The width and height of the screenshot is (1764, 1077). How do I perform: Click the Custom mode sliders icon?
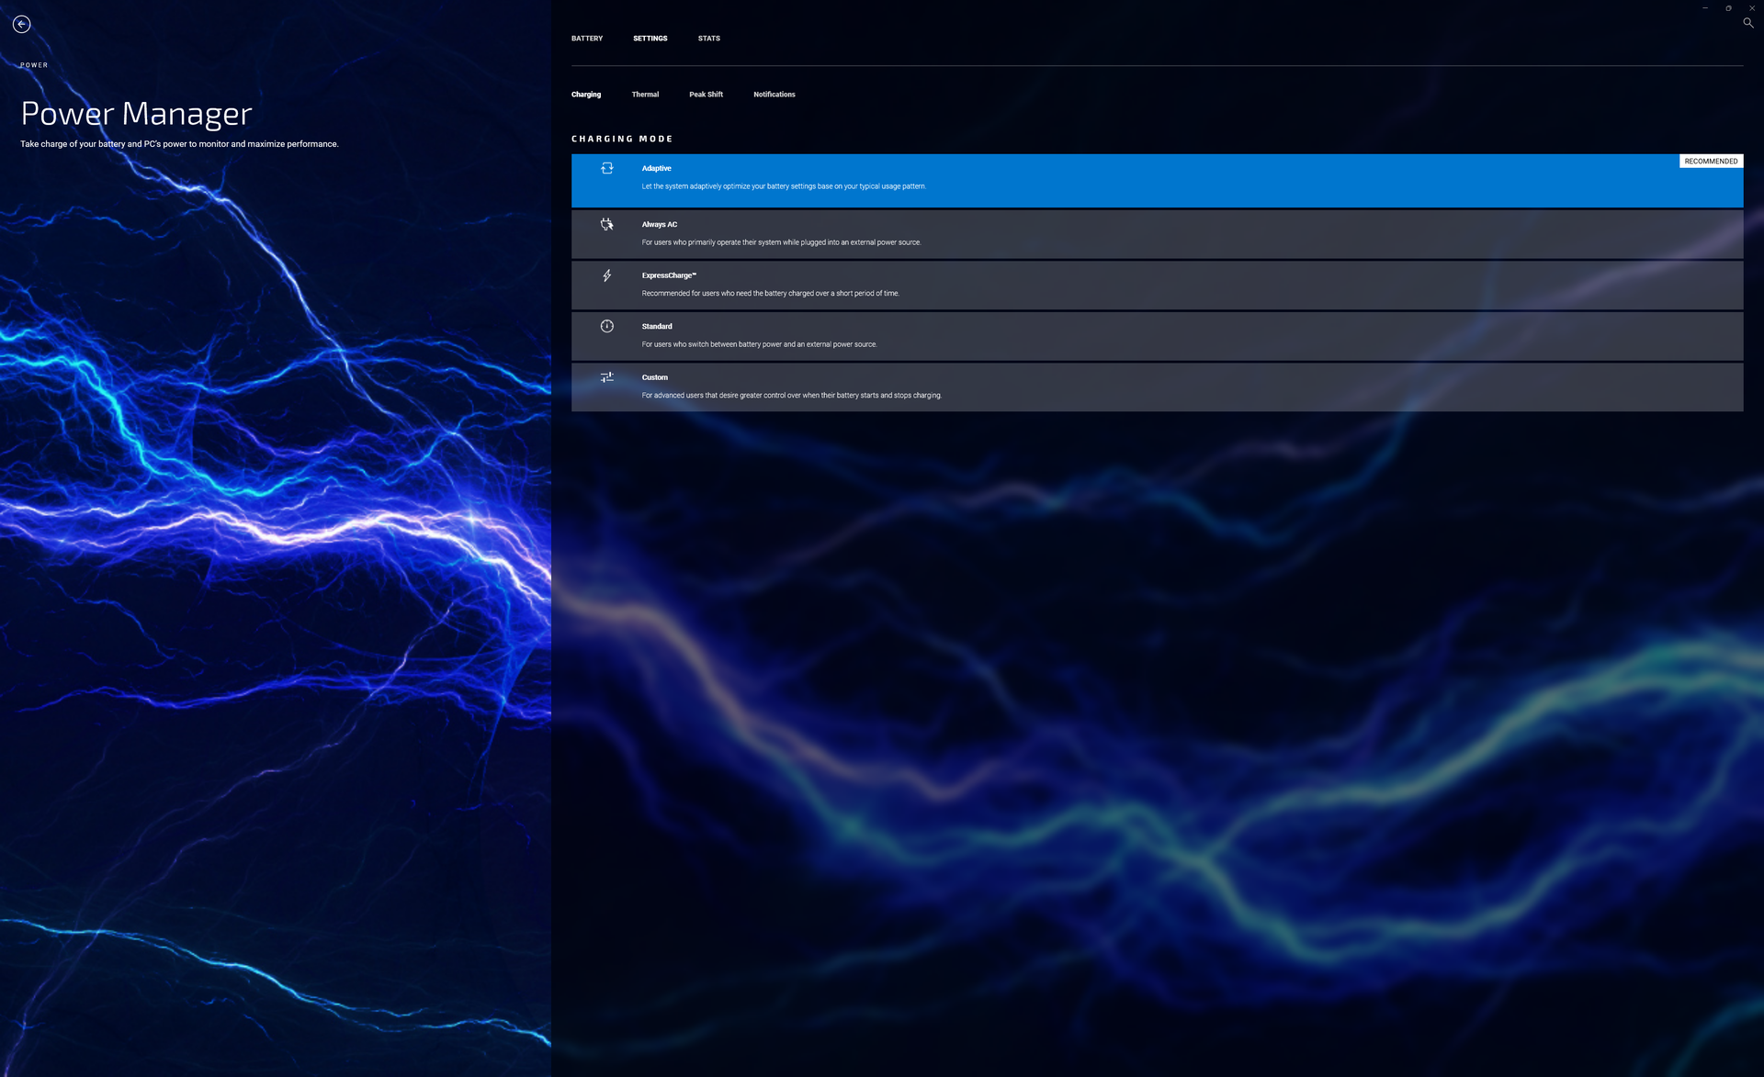point(606,377)
